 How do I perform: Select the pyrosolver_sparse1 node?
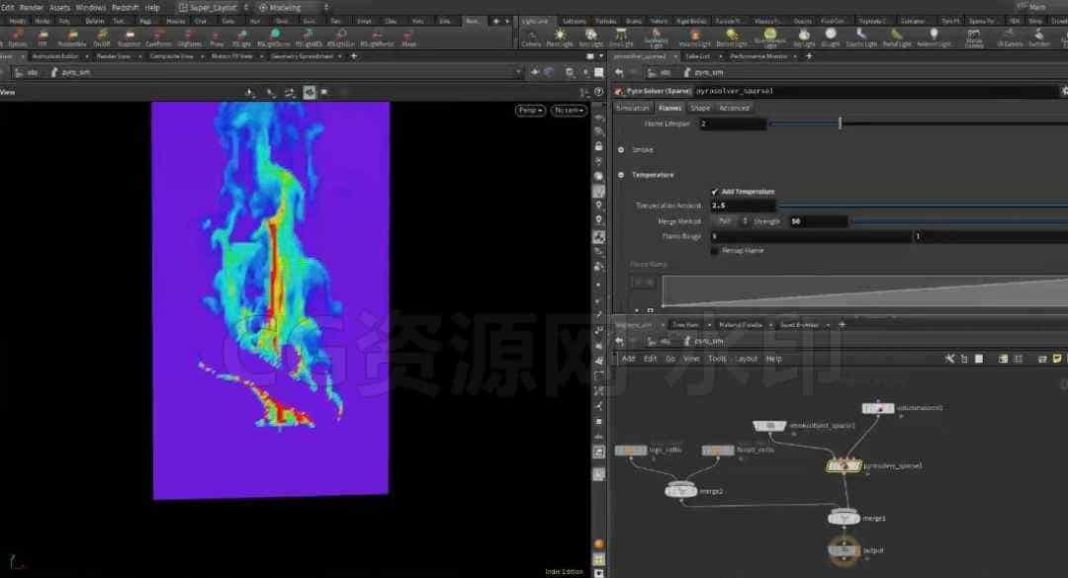point(844,466)
